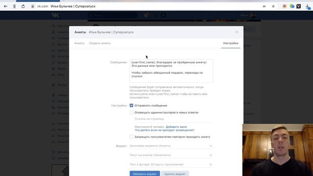Open the orange round extension icon
The height and width of the screenshot is (176, 313).
(x=285, y=6)
